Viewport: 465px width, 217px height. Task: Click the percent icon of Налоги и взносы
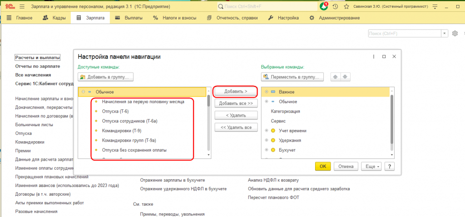pyautogui.click(x=155, y=18)
